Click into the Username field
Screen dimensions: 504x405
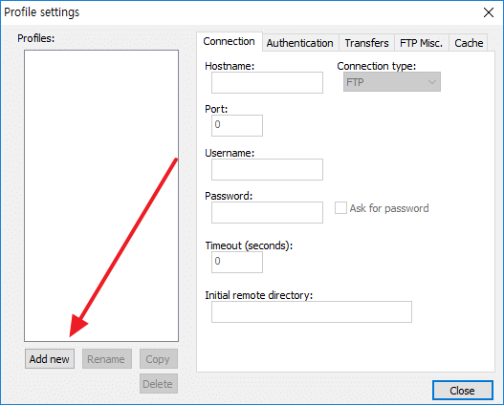267,169
